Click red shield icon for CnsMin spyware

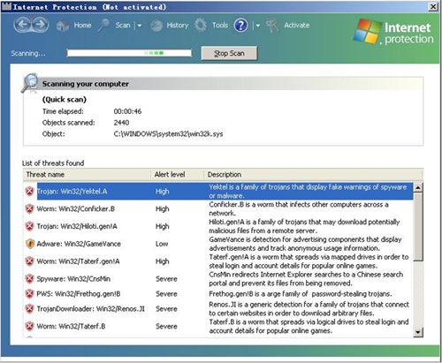click(29, 279)
